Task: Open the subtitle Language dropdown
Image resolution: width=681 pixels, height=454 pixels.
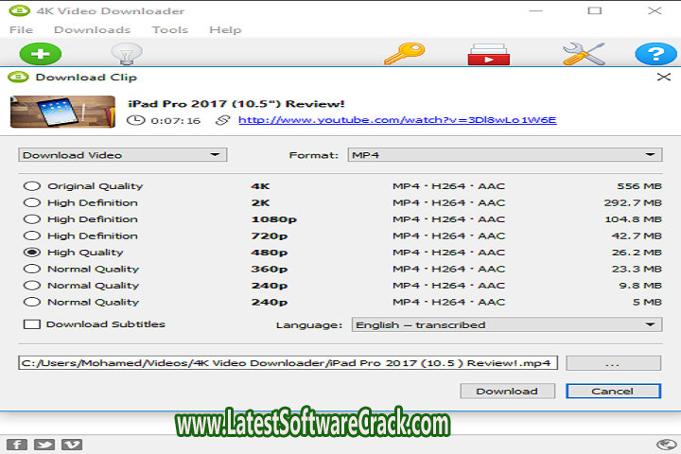Action: [x=506, y=324]
